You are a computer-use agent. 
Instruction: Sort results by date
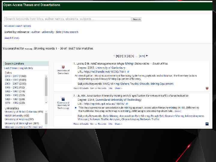[58, 32]
